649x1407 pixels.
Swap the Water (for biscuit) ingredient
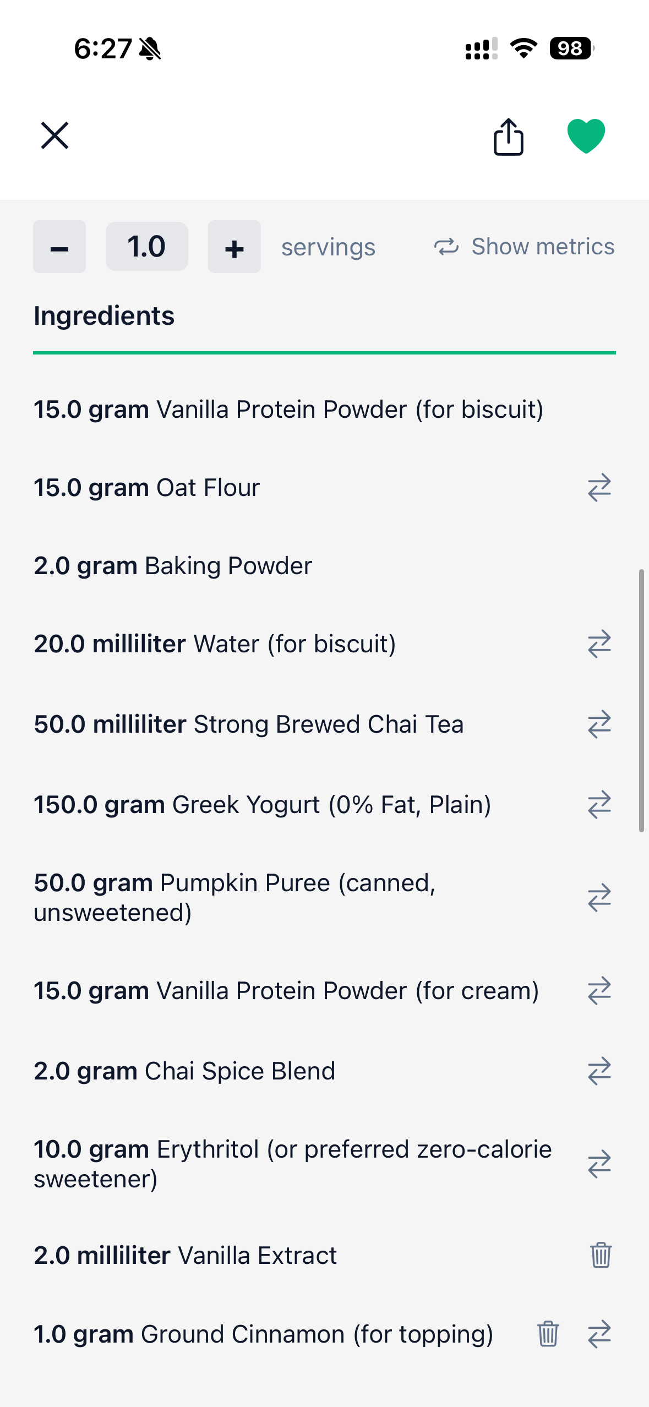(x=599, y=644)
